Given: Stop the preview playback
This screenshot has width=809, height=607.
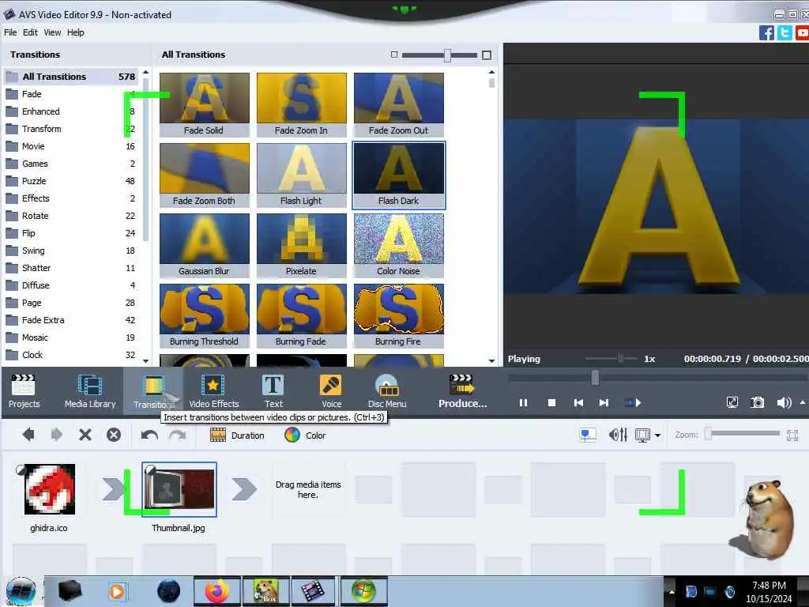Looking at the screenshot, I should pyautogui.click(x=551, y=402).
